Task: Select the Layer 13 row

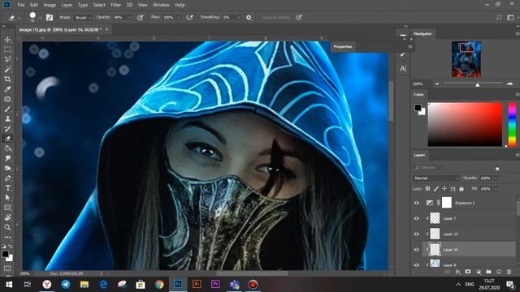Action: 470,234
